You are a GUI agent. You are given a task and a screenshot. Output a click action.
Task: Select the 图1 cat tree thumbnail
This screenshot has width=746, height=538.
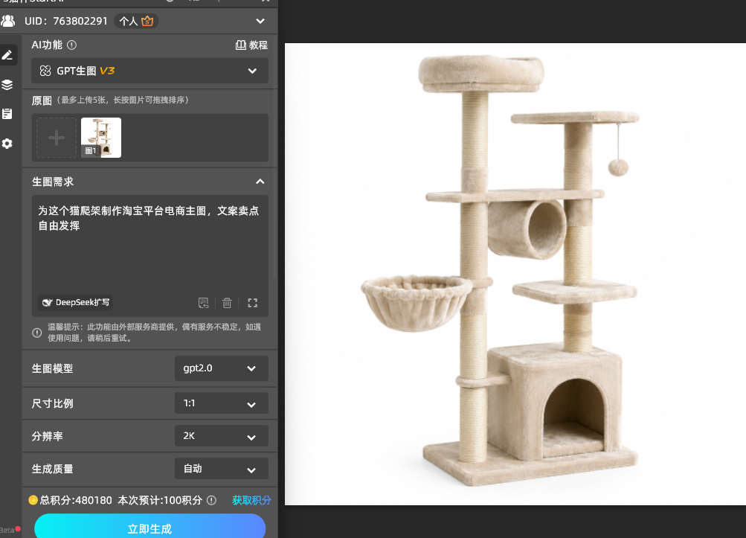tap(101, 138)
